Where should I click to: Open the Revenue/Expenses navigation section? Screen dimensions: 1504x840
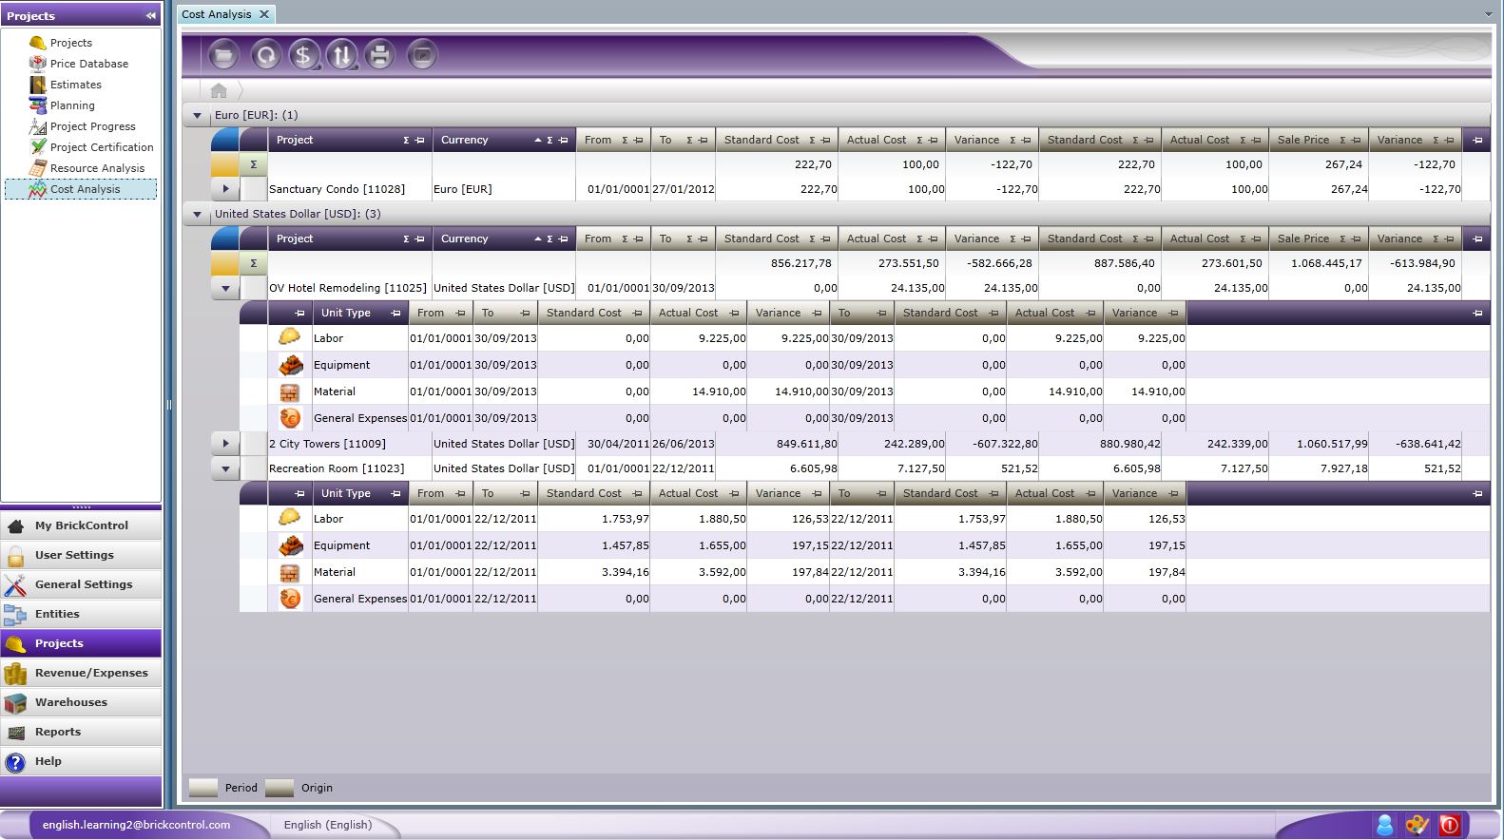point(90,673)
